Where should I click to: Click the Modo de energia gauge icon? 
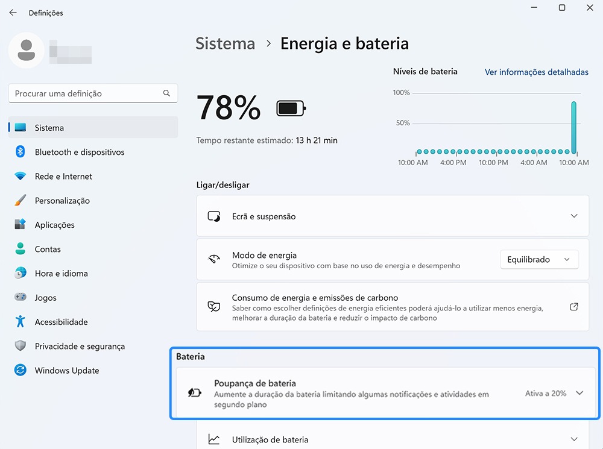pyautogui.click(x=214, y=259)
